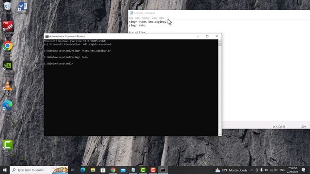Switch to Chrome on the taskbar

pos(113,170)
